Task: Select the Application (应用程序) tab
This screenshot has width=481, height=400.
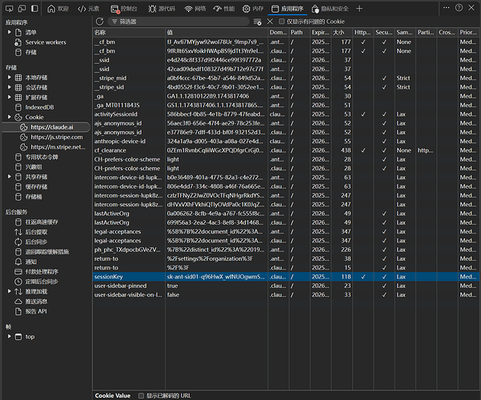Action: click(287, 9)
